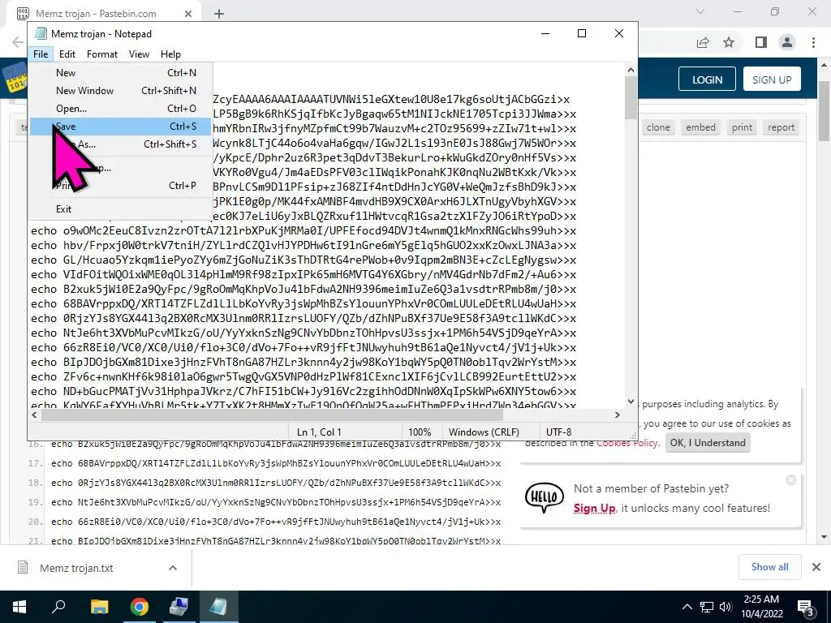
Task: Bookmark this tab with the star icon
Action: coord(729,42)
